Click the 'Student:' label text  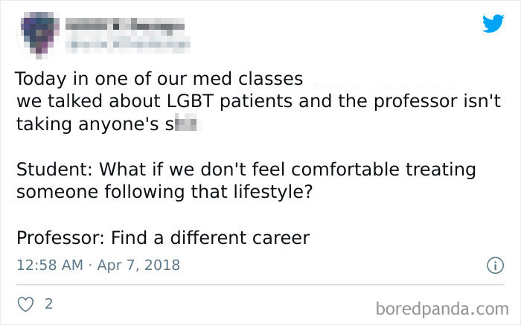click(54, 169)
